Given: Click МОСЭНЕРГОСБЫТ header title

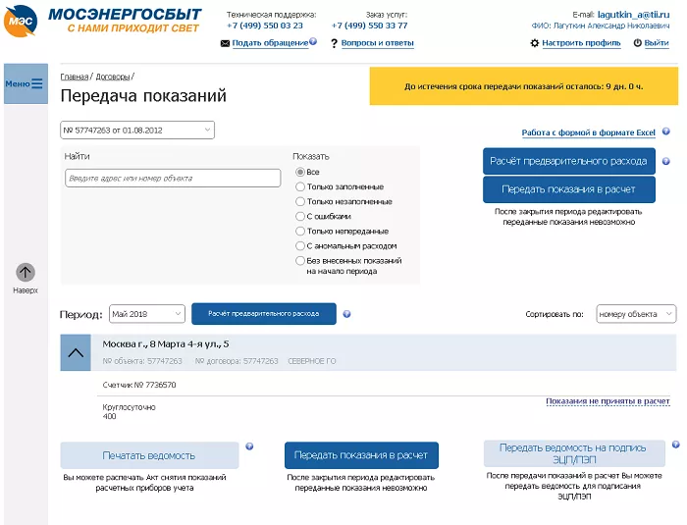Looking at the screenshot, I should coord(125,14).
